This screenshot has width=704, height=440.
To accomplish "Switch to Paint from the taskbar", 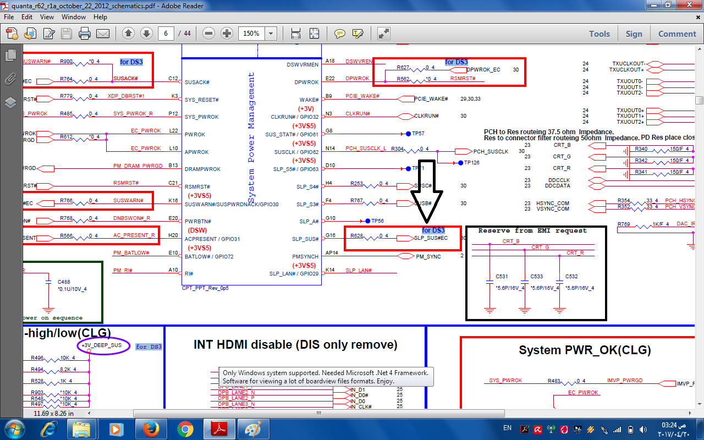I will [x=254, y=429].
